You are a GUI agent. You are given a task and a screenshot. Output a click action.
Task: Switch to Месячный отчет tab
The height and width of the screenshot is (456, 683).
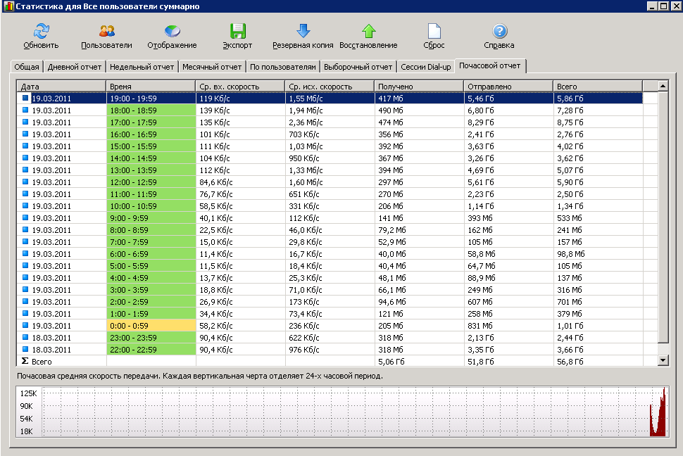click(x=212, y=68)
